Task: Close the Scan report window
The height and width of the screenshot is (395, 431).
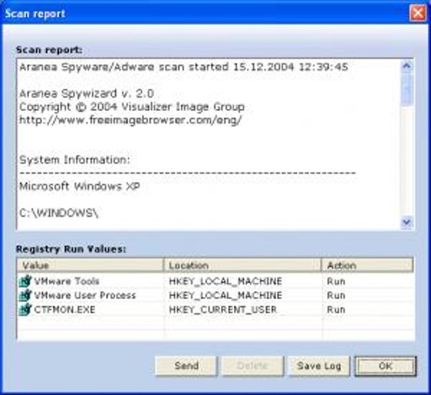Action: point(417,13)
